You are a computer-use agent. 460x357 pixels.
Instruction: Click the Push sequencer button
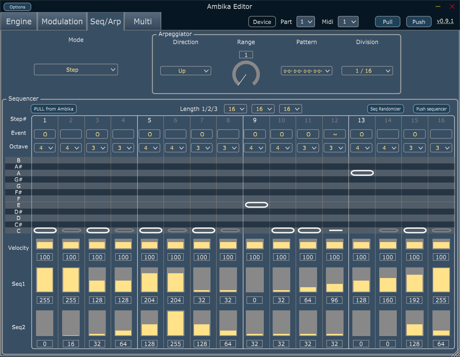[431, 109]
